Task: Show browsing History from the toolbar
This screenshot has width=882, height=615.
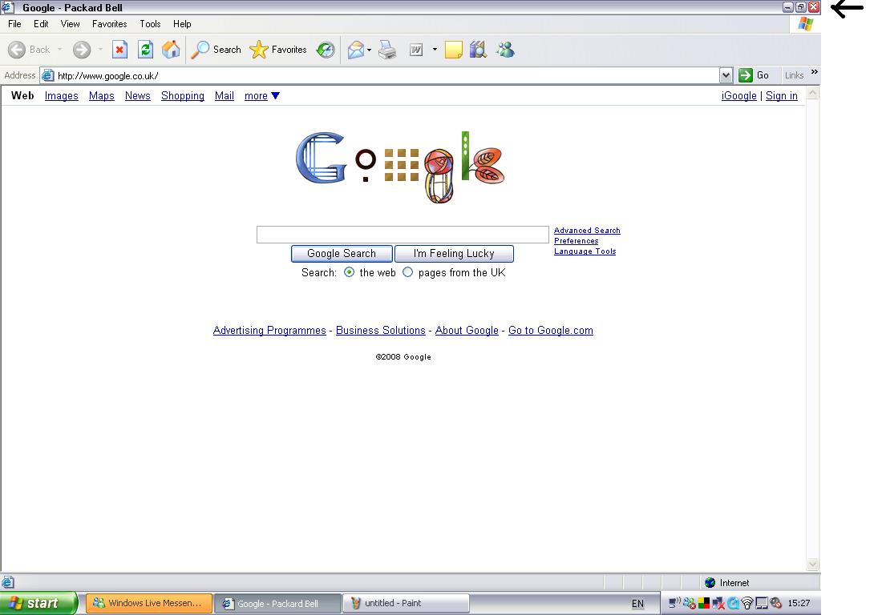Action: tap(325, 50)
